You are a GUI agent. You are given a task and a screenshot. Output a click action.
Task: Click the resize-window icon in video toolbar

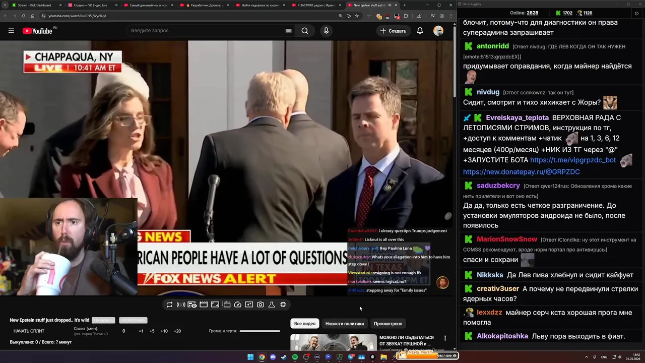(215, 305)
